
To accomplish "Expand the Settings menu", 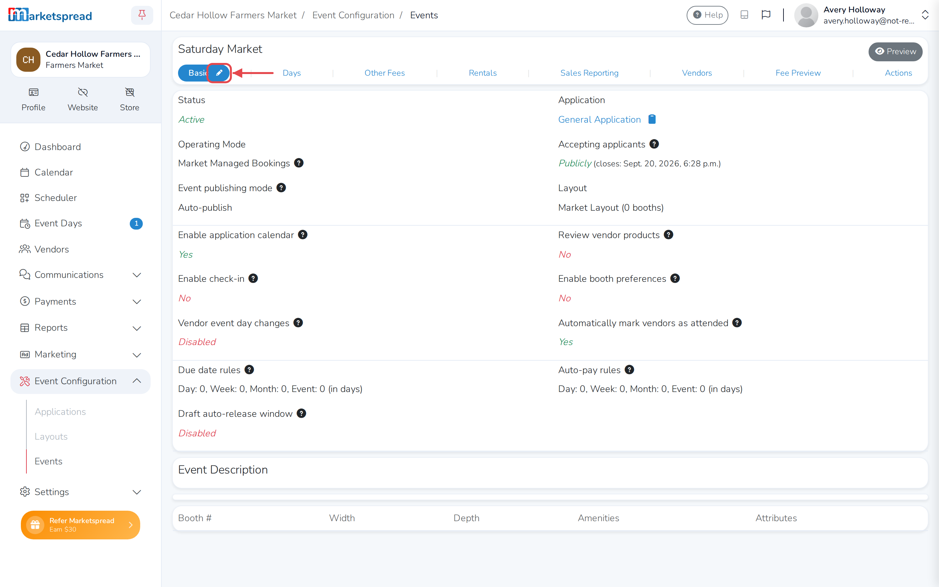I will pyautogui.click(x=80, y=492).
